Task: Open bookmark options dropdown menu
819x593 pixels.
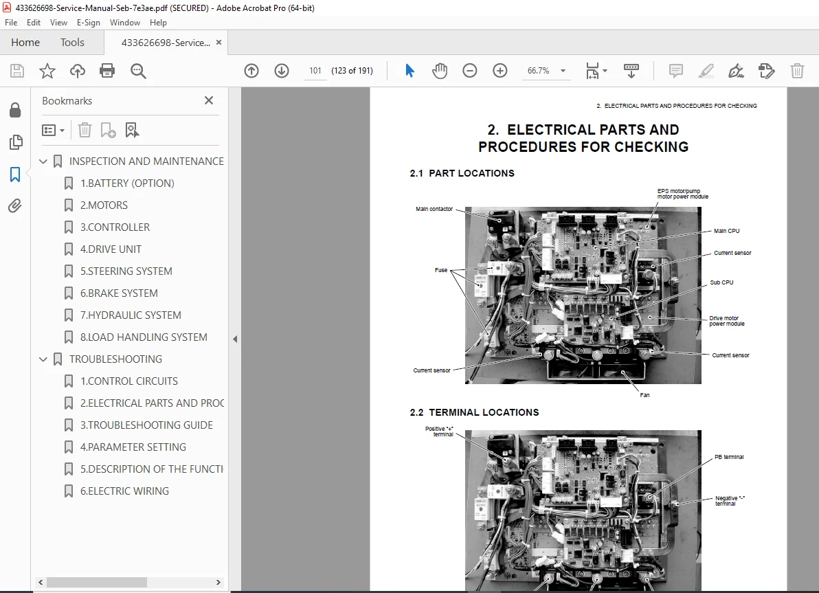Action: click(x=54, y=130)
